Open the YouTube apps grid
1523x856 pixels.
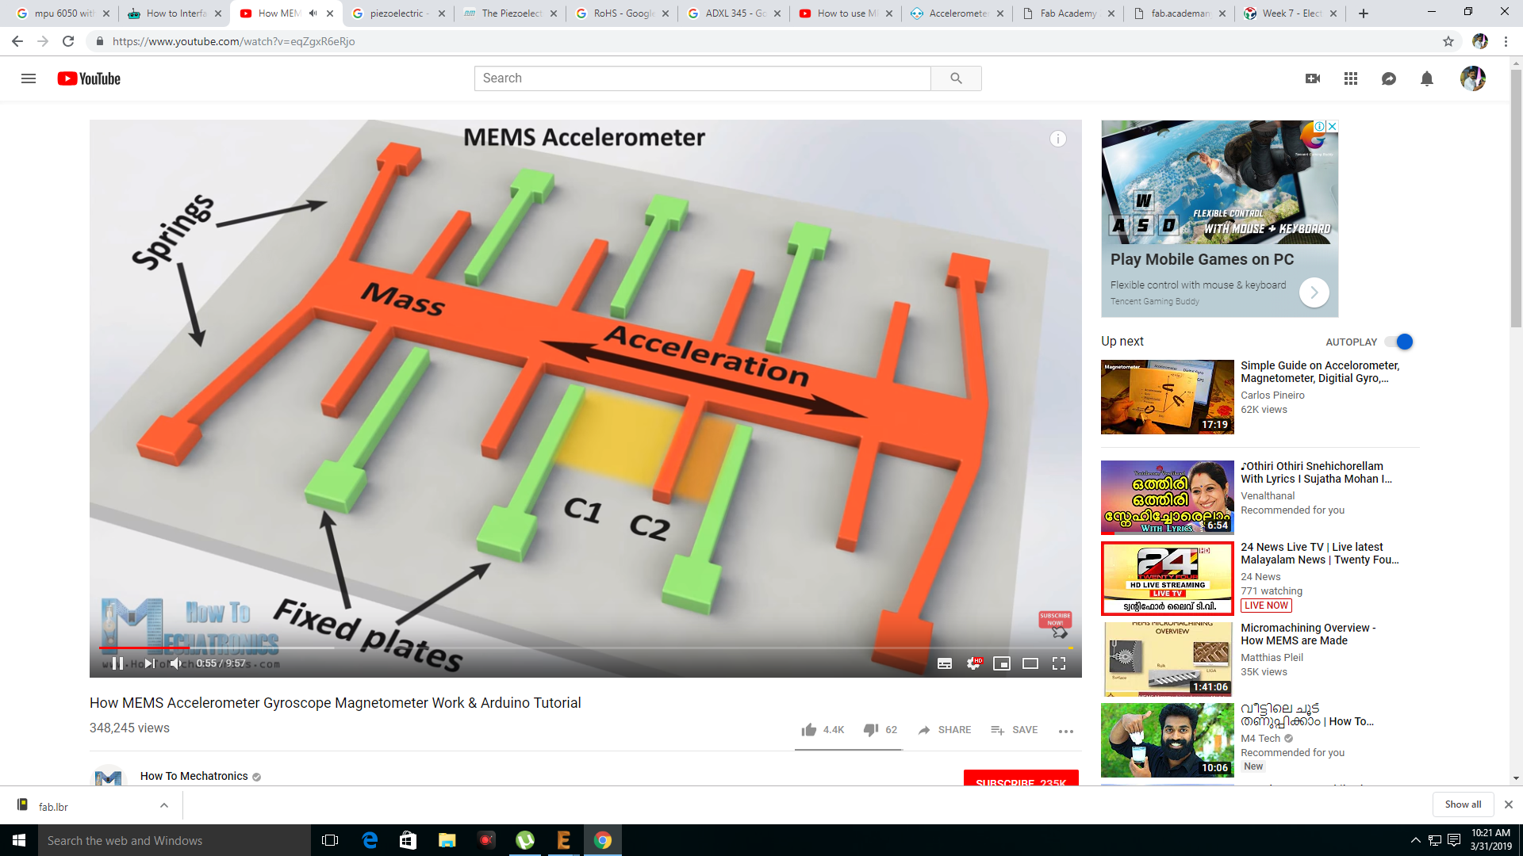[x=1351, y=78]
